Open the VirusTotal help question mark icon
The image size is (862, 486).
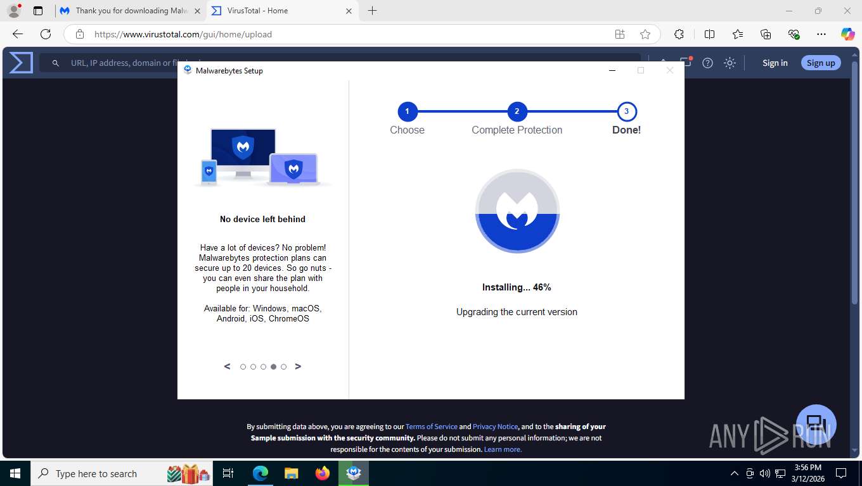coord(708,63)
